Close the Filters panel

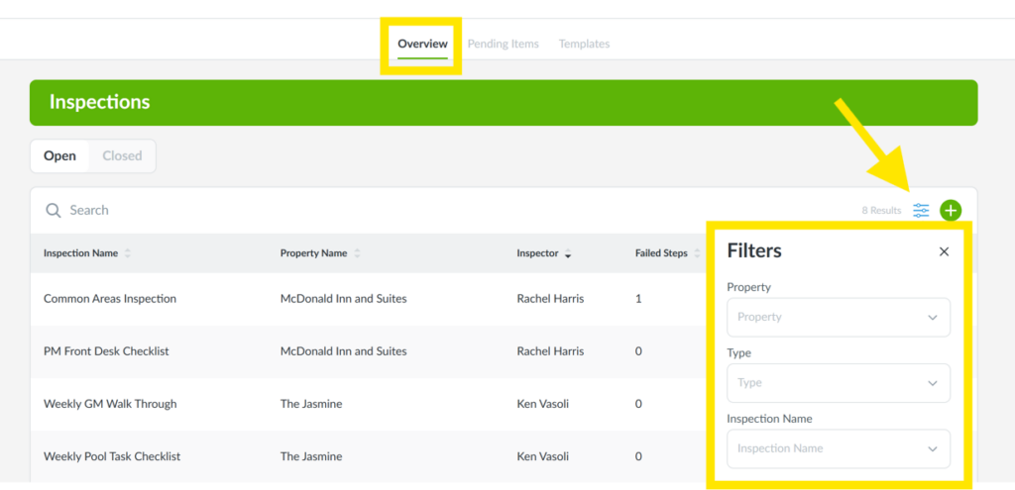tap(944, 251)
